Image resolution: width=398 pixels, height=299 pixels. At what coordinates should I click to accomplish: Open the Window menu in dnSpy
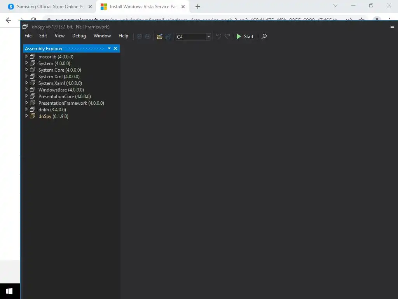coord(102,36)
